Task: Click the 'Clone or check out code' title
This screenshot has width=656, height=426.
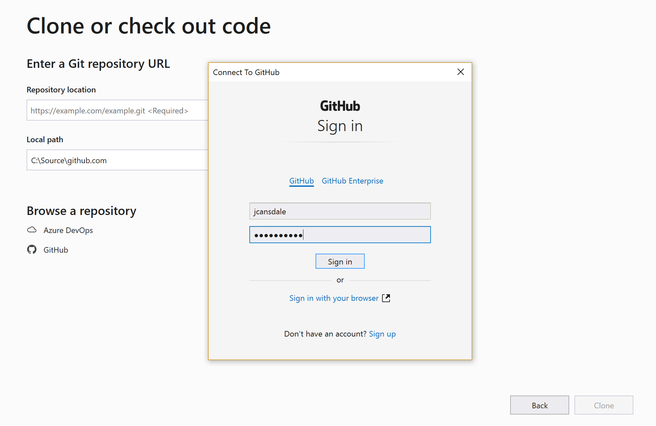Action: click(x=149, y=26)
